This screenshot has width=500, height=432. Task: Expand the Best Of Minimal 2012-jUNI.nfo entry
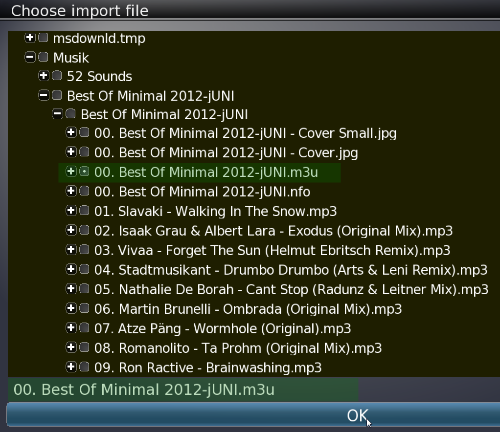point(71,191)
